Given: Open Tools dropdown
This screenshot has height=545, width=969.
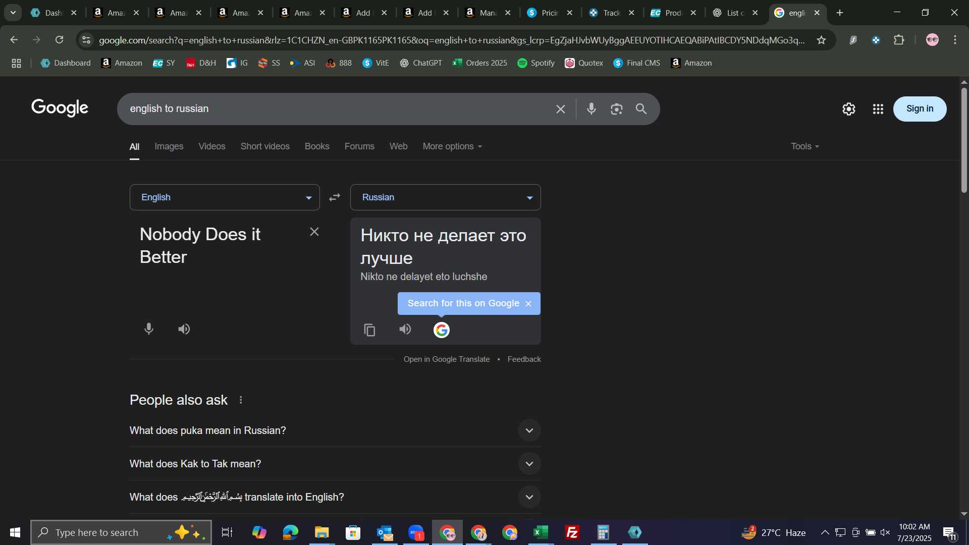Looking at the screenshot, I should pos(805,146).
